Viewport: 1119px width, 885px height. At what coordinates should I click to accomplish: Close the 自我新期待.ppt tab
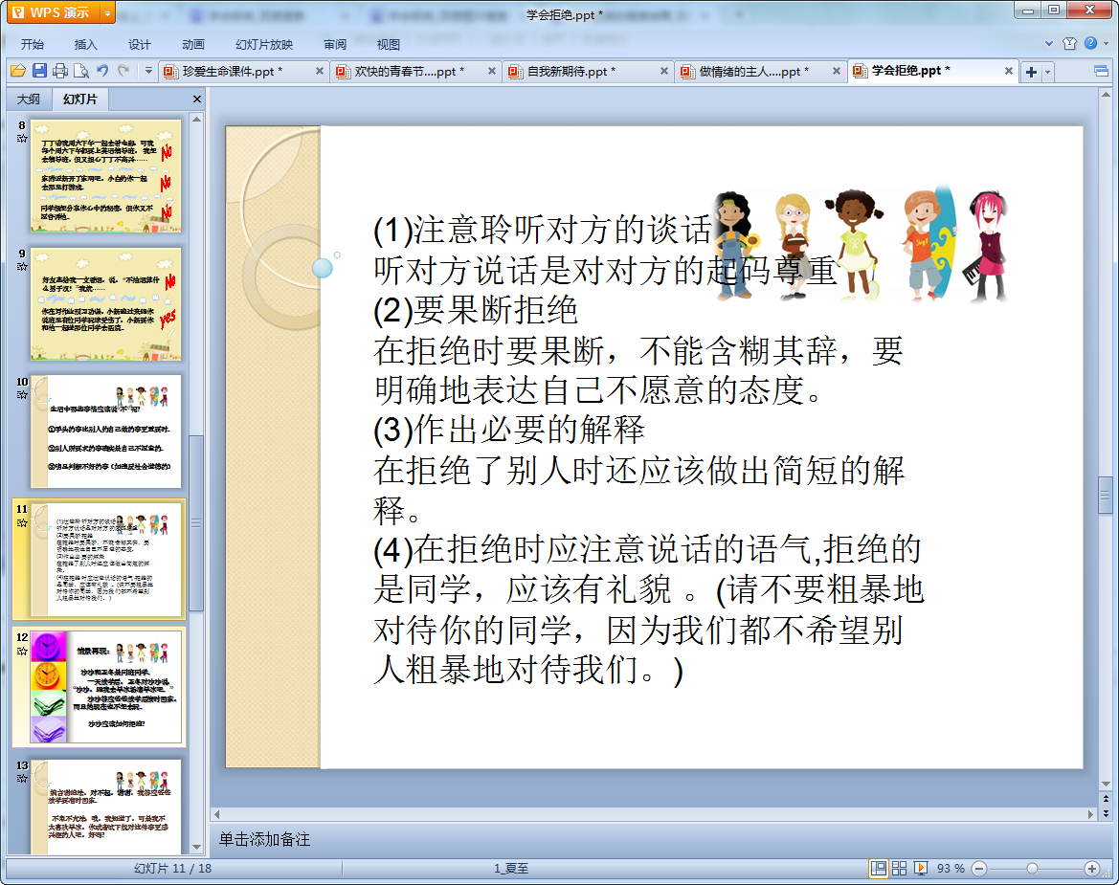(663, 72)
